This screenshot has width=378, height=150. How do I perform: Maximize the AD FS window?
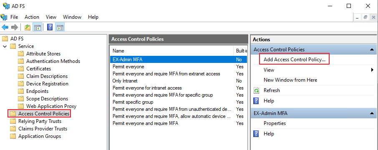349,6
